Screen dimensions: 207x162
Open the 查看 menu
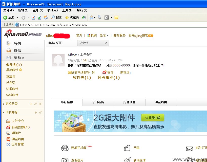[x=38, y=10]
